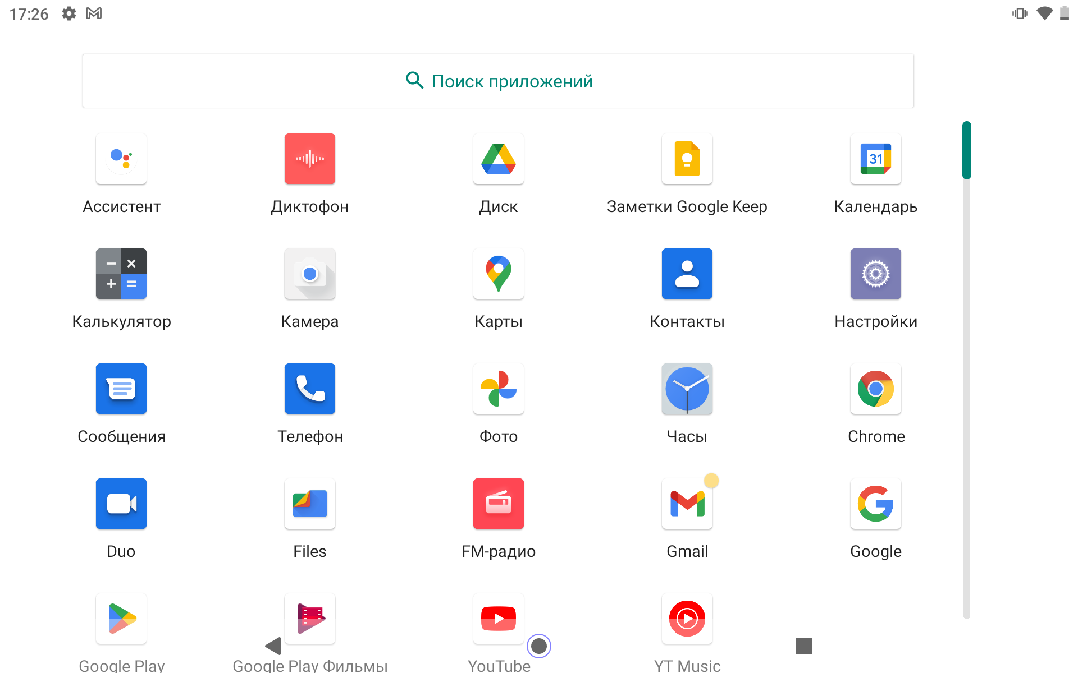The width and height of the screenshot is (1078, 673).
Task: Open the Сообщения messaging app
Action: pos(121,389)
